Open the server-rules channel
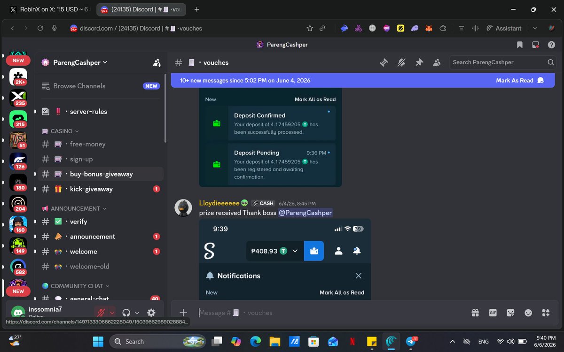Image resolution: width=564 pixels, height=352 pixels. click(x=101, y=112)
